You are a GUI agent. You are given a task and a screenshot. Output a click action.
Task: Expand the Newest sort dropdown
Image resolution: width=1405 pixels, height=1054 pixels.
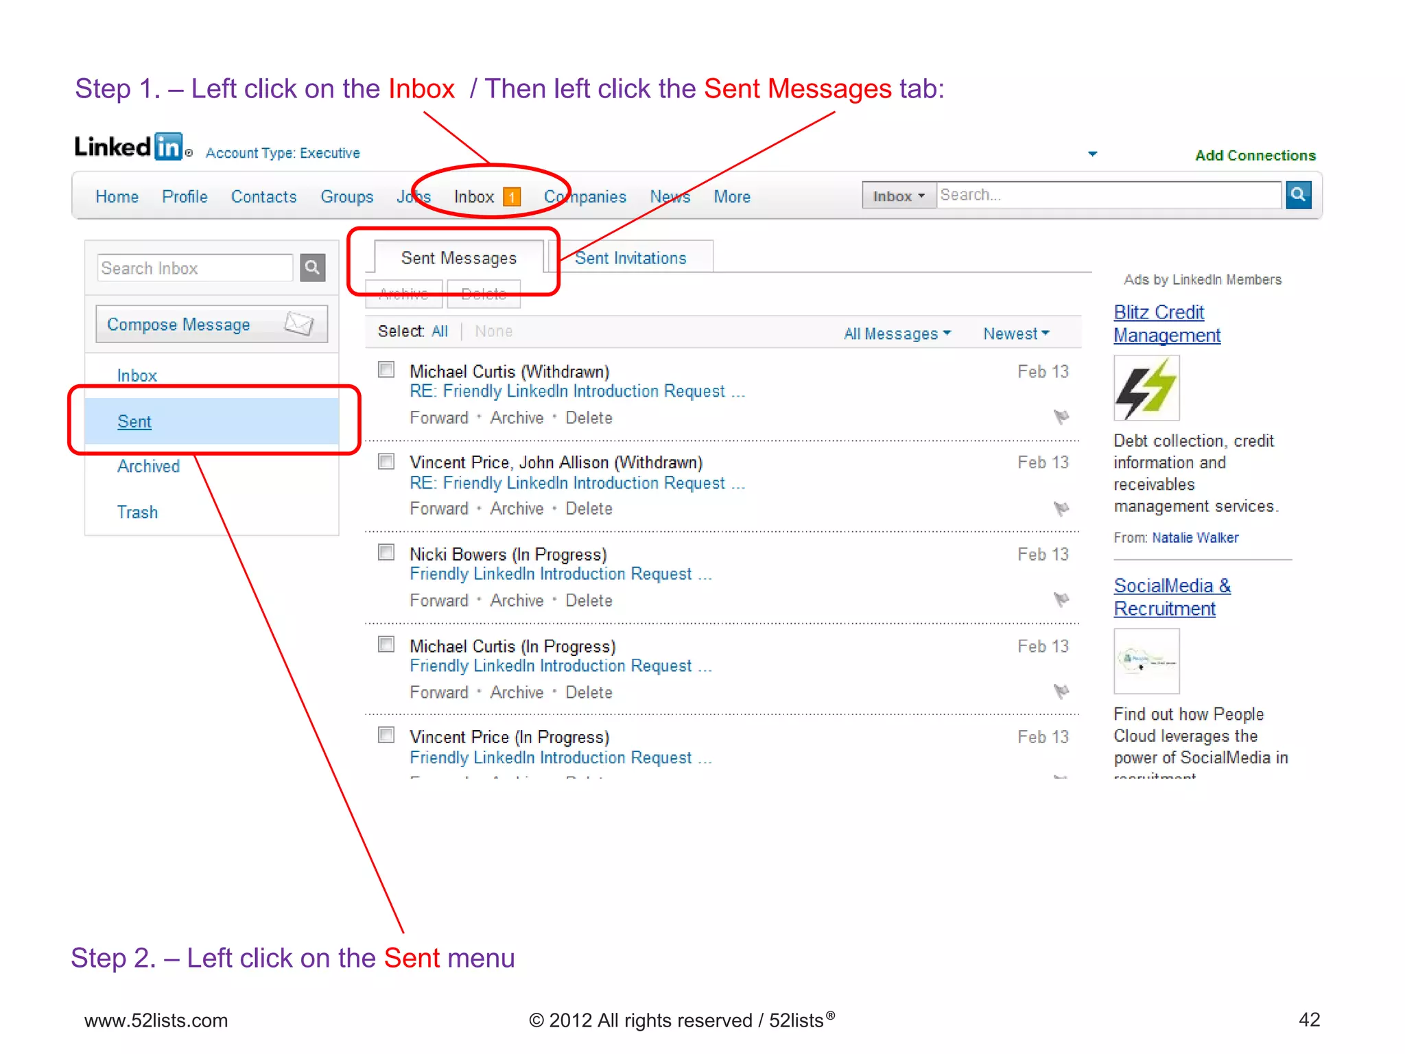(x=1015, y=333)
